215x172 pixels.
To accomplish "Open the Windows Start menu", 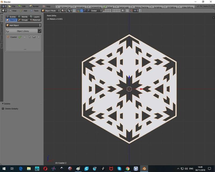I will tap(4, 169).
